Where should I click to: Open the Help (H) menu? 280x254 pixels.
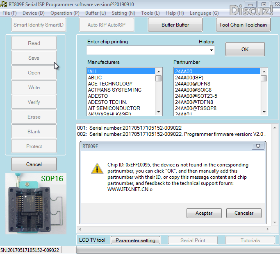click(175, 13)
